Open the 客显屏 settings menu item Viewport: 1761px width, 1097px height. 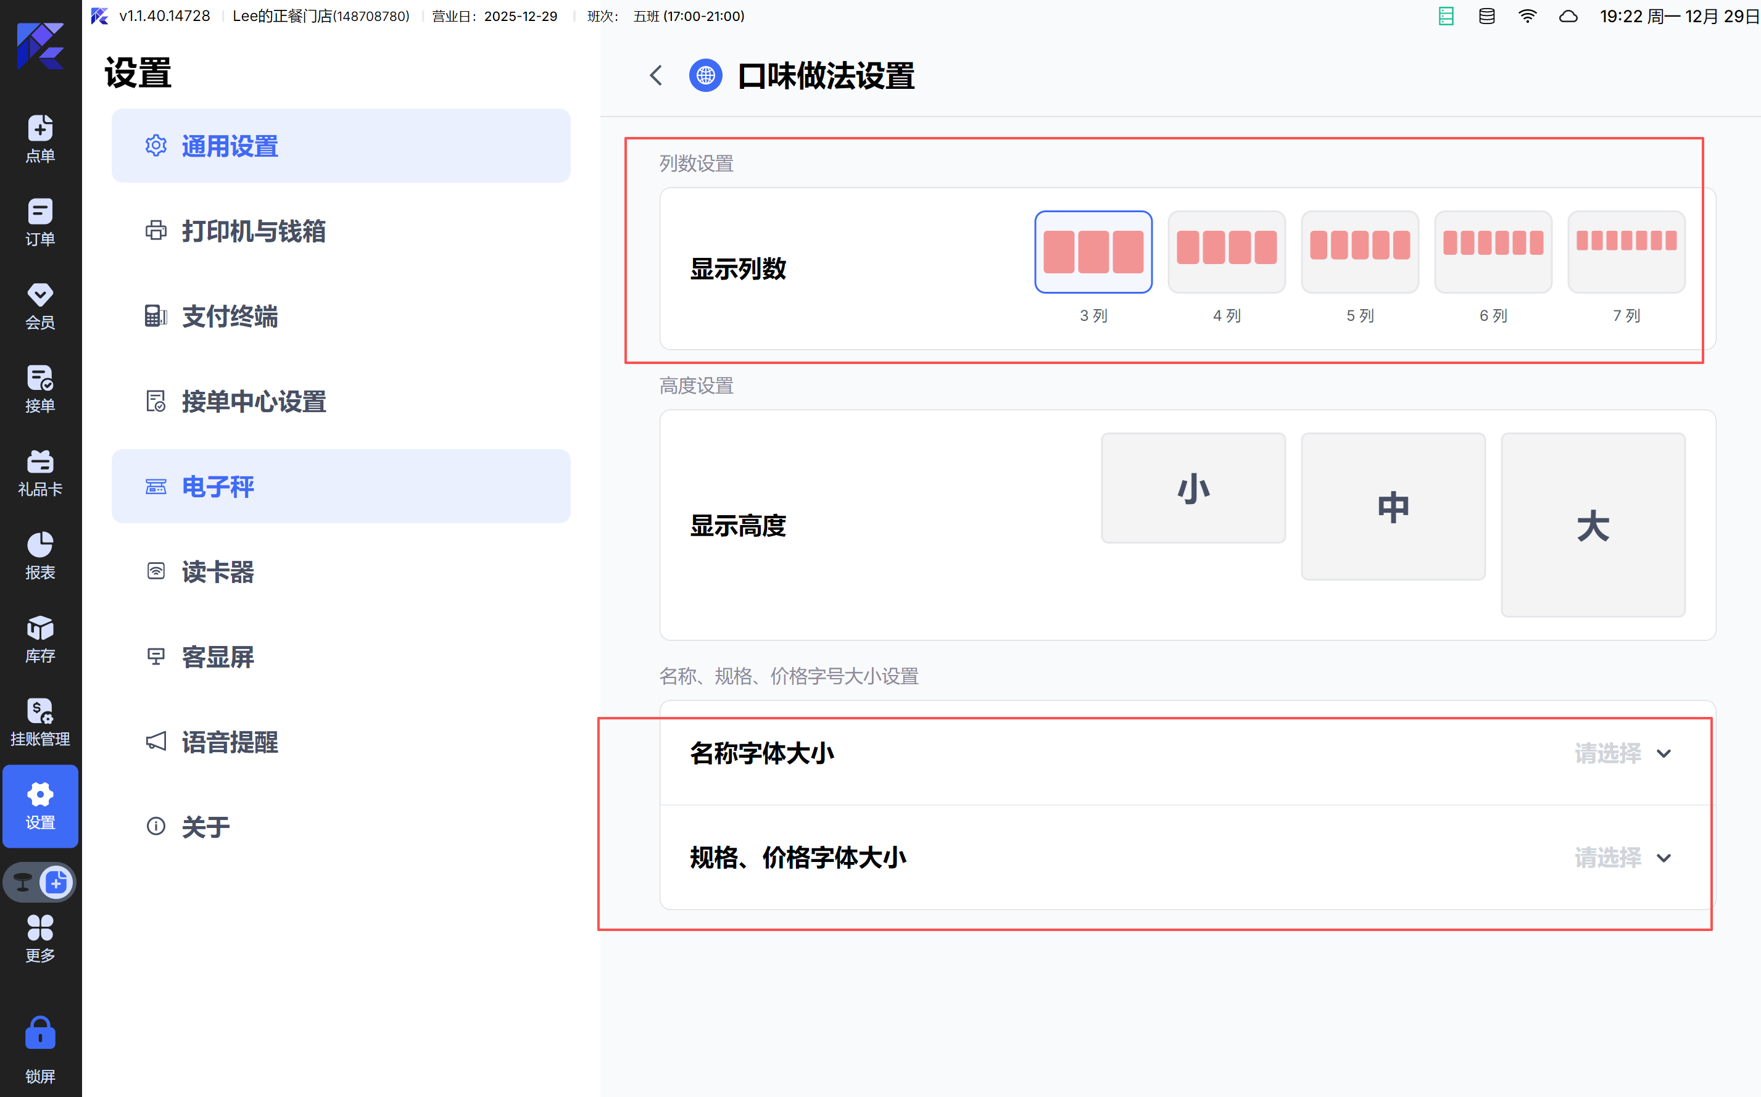click(218, 656)
